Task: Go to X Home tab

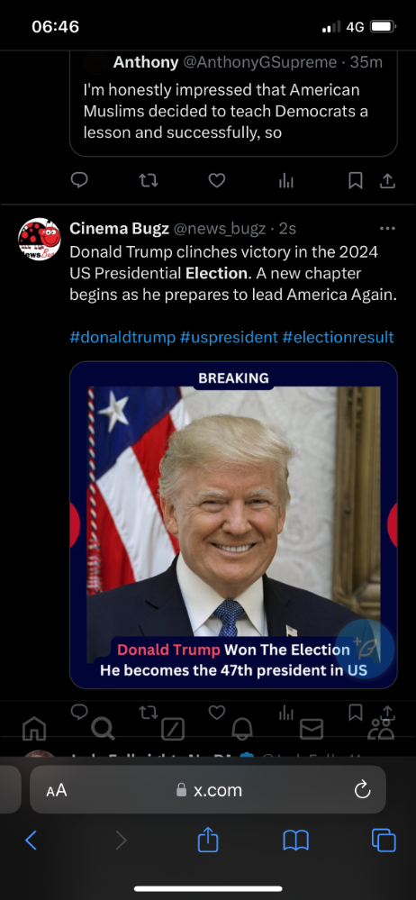Action: coord(34,729)
